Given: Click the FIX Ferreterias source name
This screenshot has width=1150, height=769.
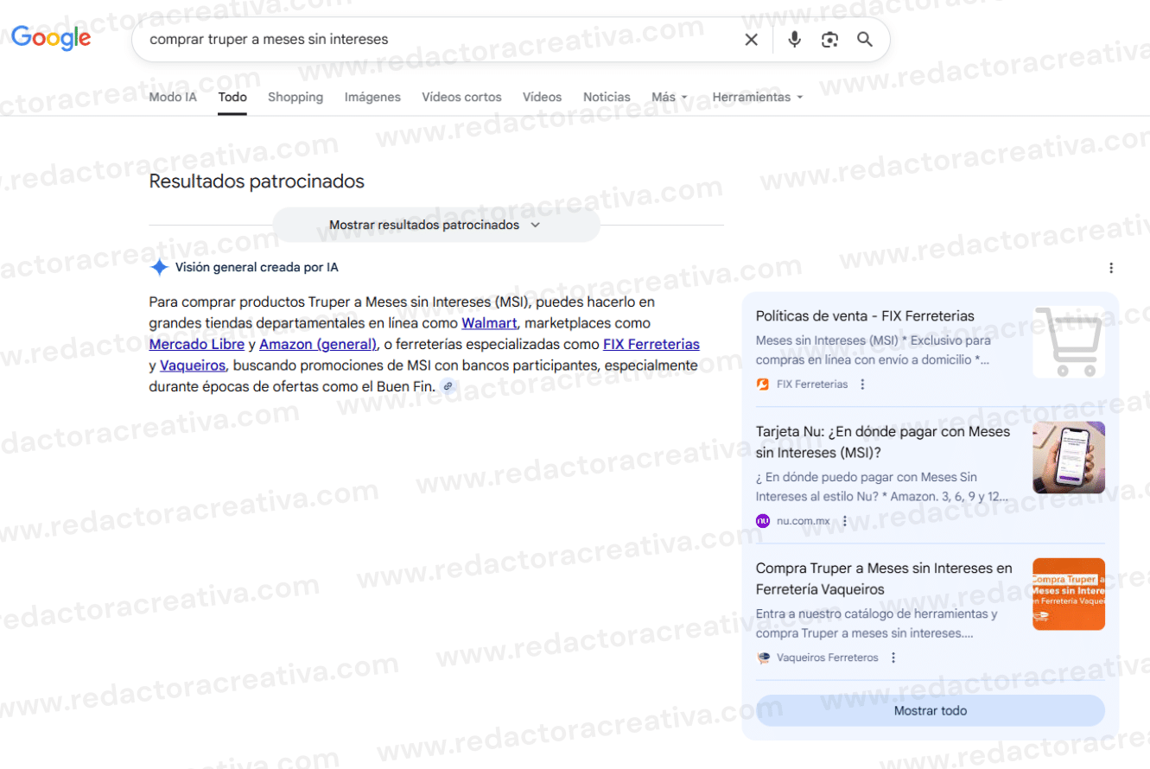Looking at the screenshot, I should (x=812, y=384).
